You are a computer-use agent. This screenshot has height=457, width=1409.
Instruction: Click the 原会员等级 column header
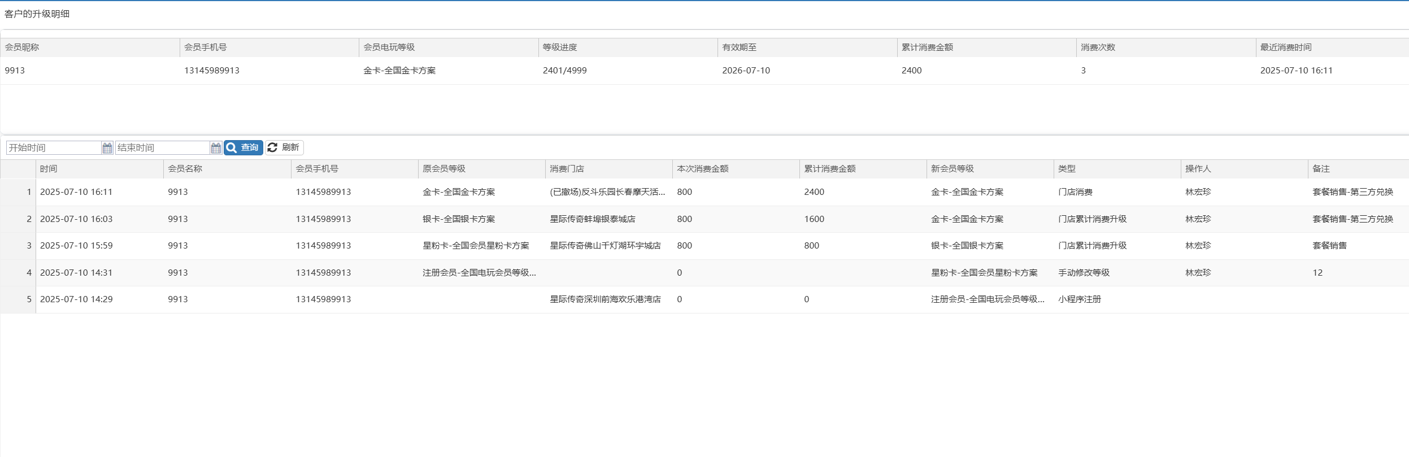(x=444, y=169)
